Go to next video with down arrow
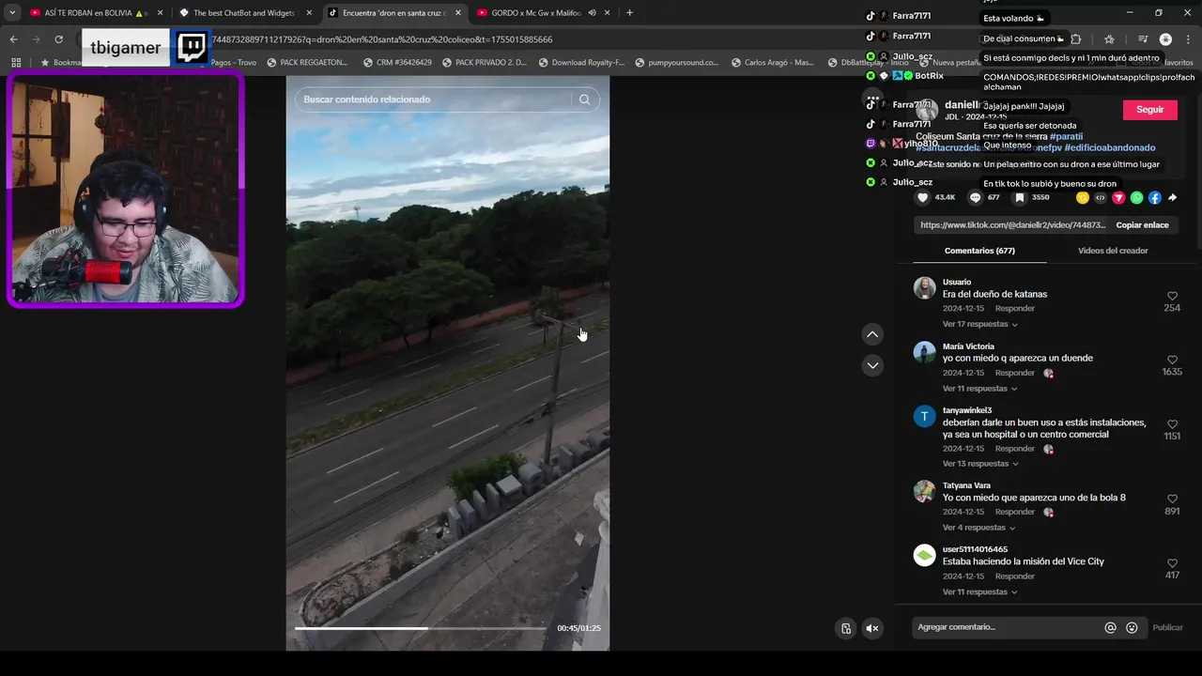The height and width of the screenshot is (676, 1202). tap(872, 365)
